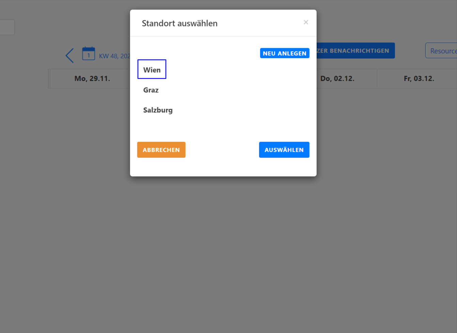457x333 pixels.
Task: Open the Resource button at top right
Action: click(442, 51)
